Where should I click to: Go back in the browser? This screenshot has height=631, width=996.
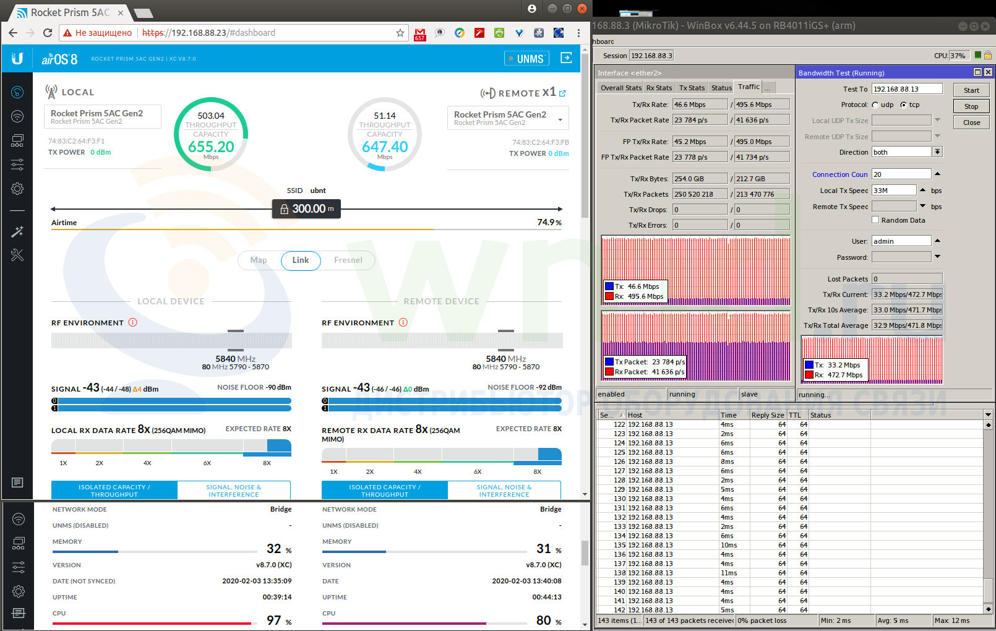coord(13,33)
